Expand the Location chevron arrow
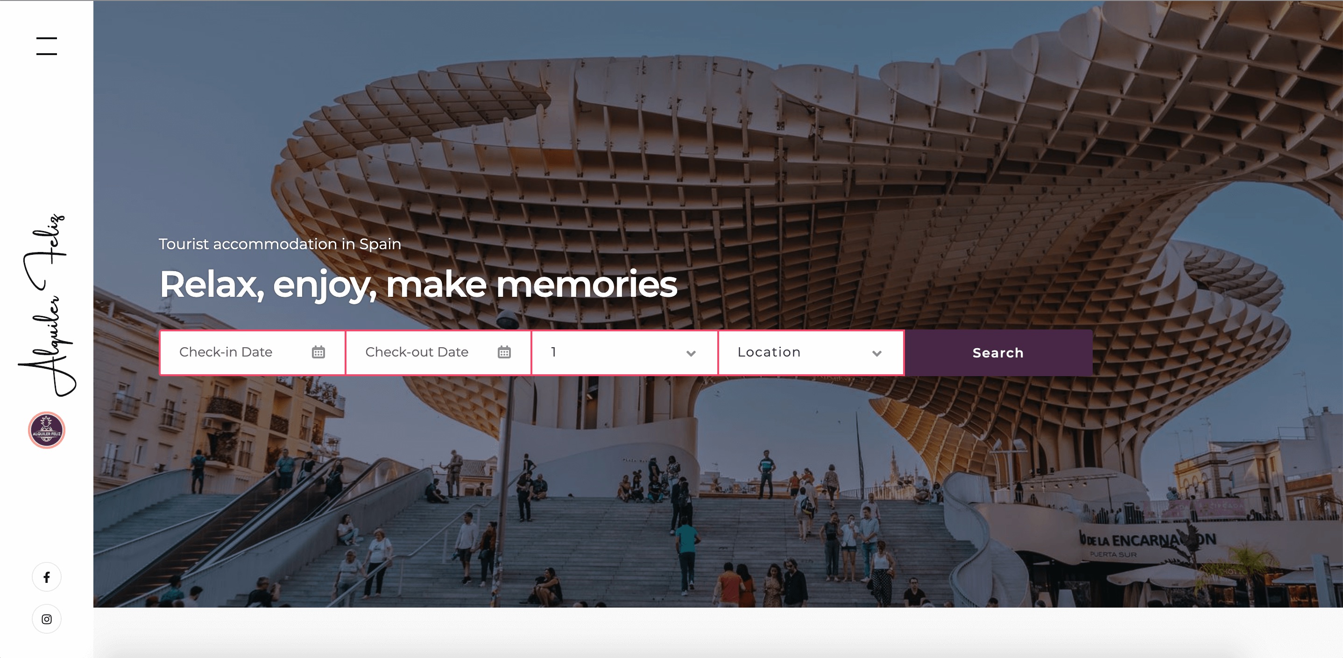The height and width of the screenshot is (658, 1343). [877, 353]
